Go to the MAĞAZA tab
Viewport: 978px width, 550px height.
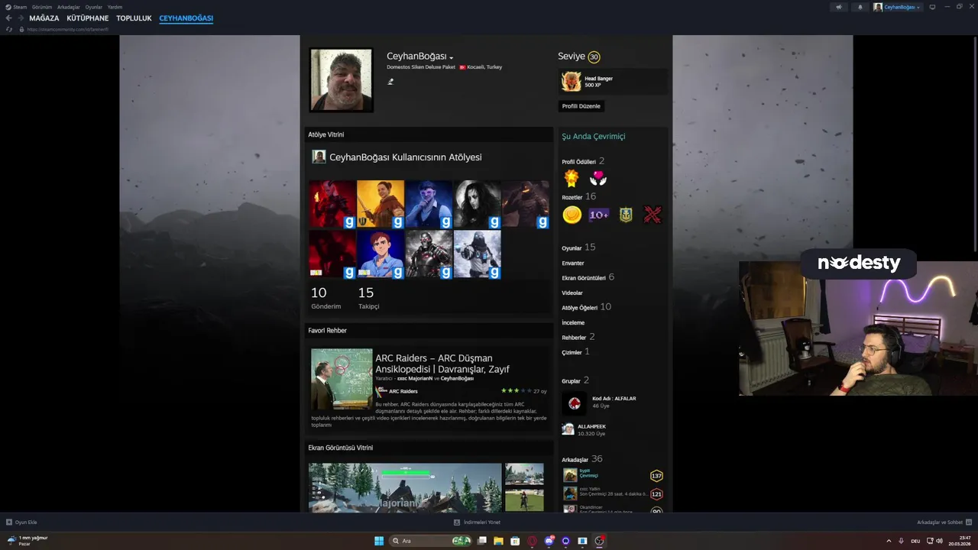[x=44, y=18]
